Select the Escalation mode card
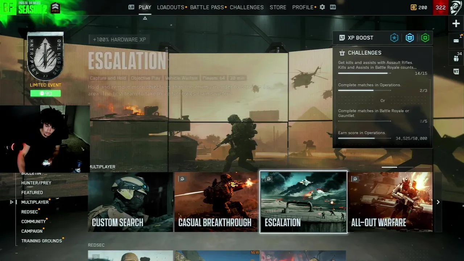This screenshot has width=464, height=261. (303, 202)
